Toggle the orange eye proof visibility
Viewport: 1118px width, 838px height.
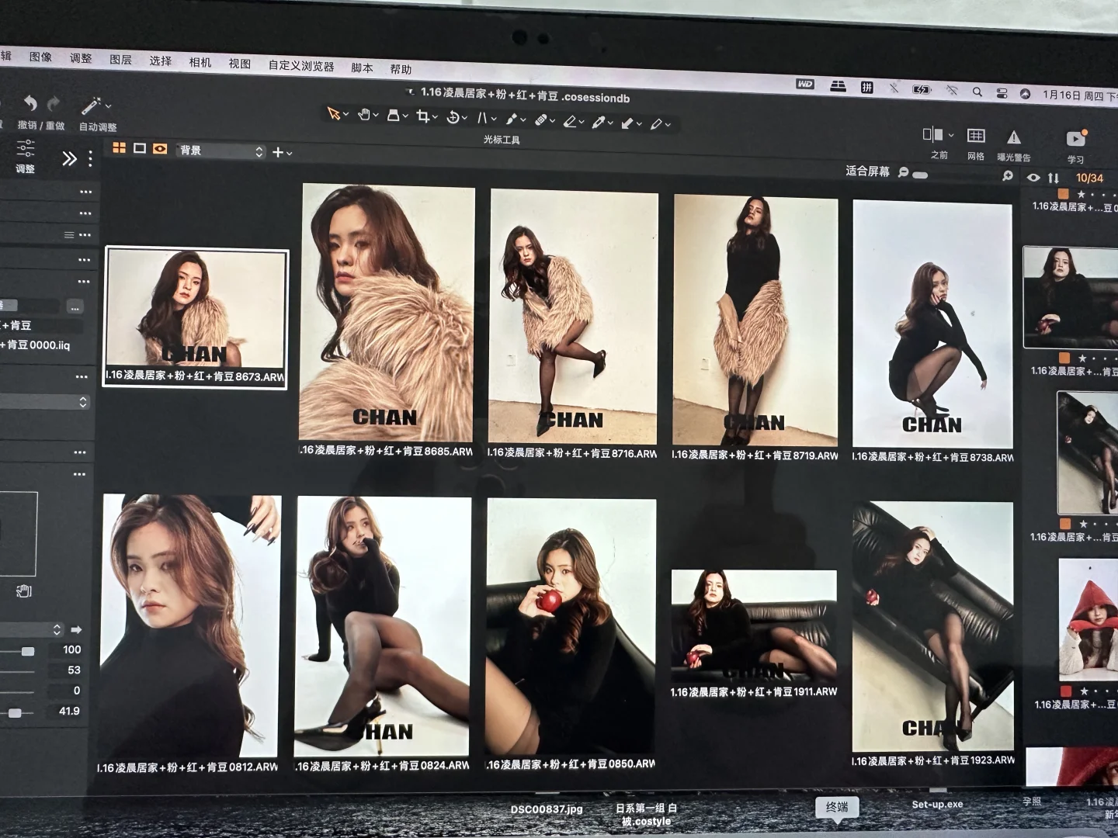pyautogui.click(x=160, y=149)
